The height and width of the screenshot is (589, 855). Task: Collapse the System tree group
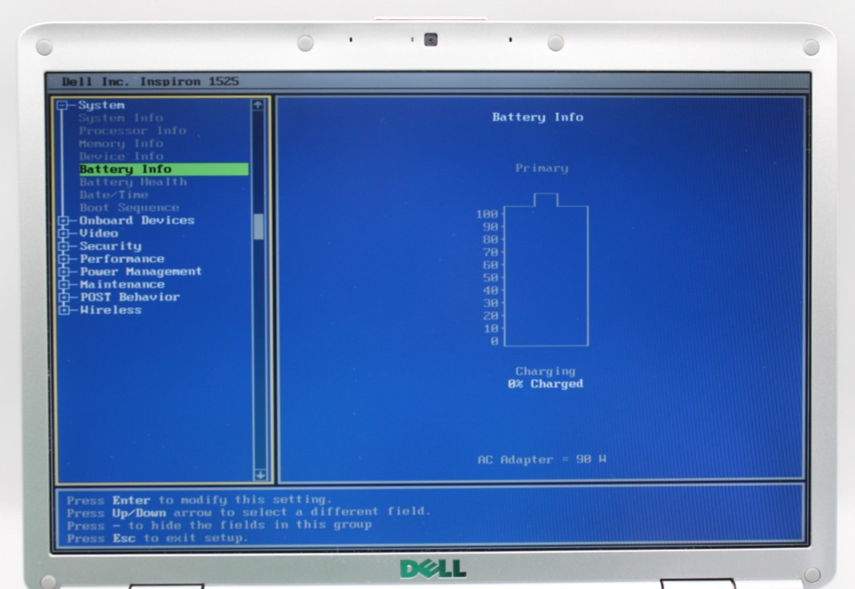(x=62, y=106)
